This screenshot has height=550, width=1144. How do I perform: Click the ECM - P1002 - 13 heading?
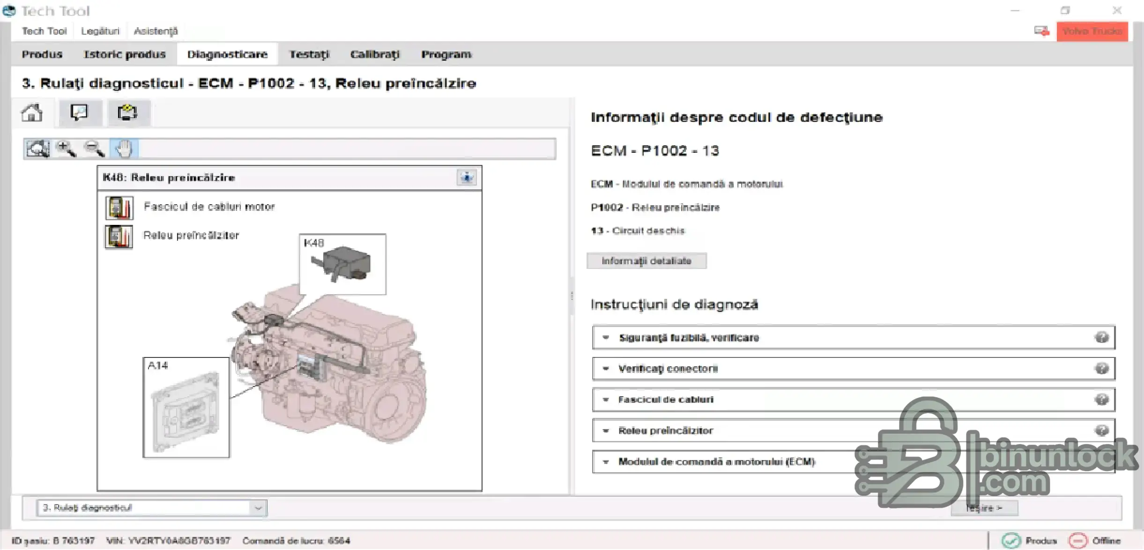click(x=655, y=151)
